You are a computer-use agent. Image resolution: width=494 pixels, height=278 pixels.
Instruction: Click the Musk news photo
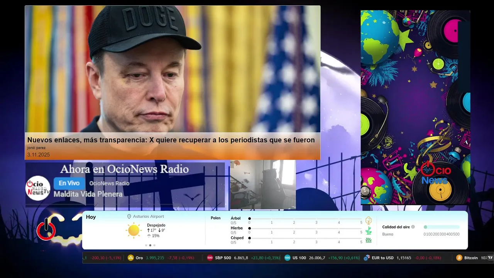point(173,69)
